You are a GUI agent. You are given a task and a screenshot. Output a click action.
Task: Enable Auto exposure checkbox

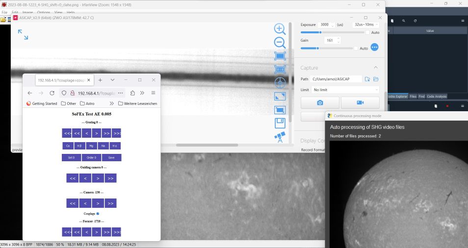(368, 32)
